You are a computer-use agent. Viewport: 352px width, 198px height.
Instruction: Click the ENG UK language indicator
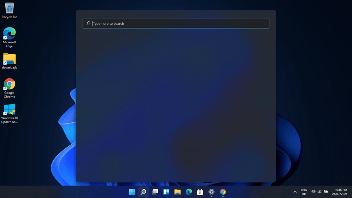(x=304, y=192)
